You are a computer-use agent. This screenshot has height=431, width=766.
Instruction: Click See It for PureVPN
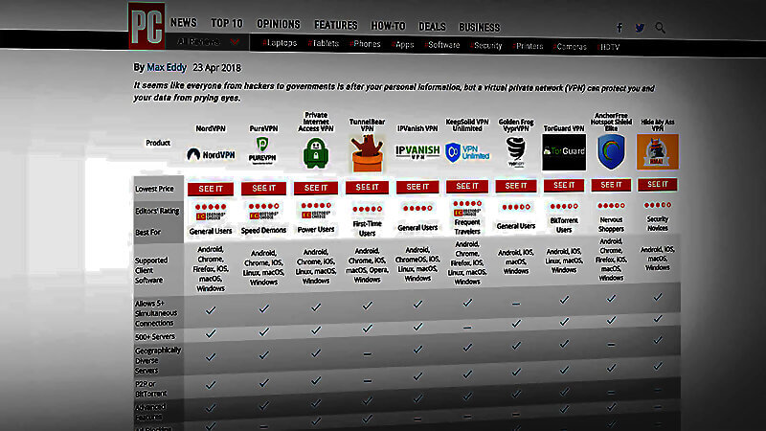(264, 188)
